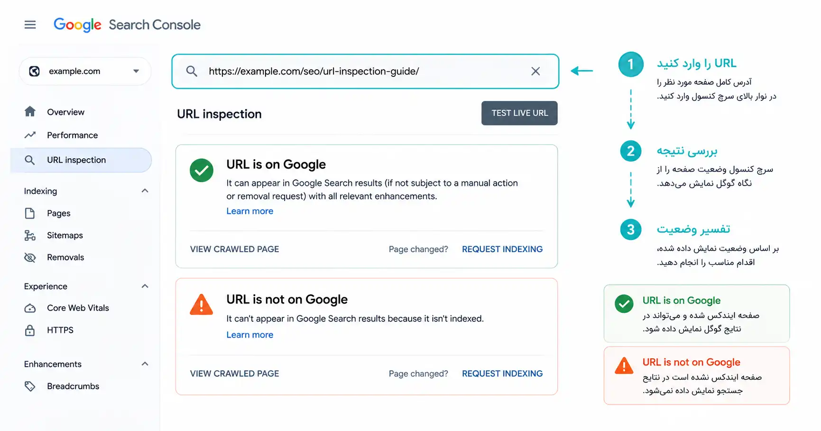Screen dimensions: 821x431
Task: Open Learn more under URL is not on Google
Action: coord(250,335)
